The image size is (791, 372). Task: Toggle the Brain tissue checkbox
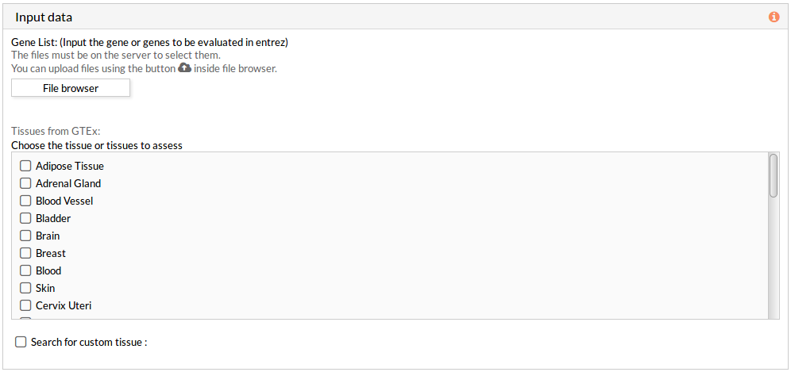click(25, 236)
